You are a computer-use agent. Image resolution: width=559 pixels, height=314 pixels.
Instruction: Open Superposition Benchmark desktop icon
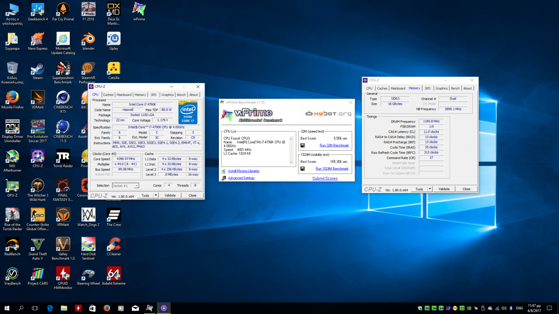(63, 73)
